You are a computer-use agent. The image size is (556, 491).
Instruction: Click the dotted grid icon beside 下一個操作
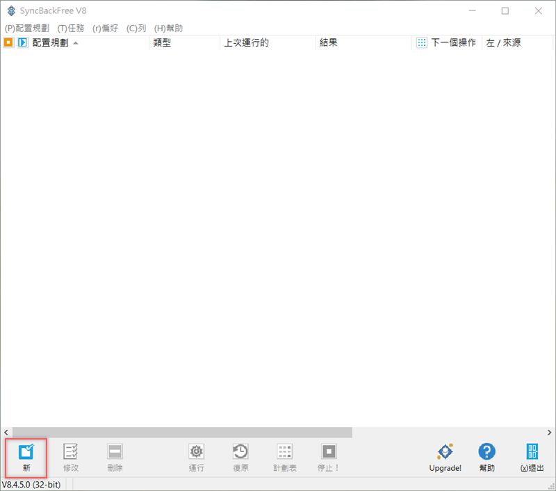pyautogui.click(x=422, y=42)
